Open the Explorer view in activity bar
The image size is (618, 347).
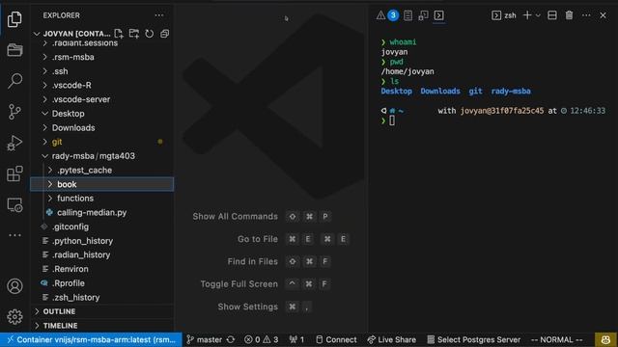(14, 19)
